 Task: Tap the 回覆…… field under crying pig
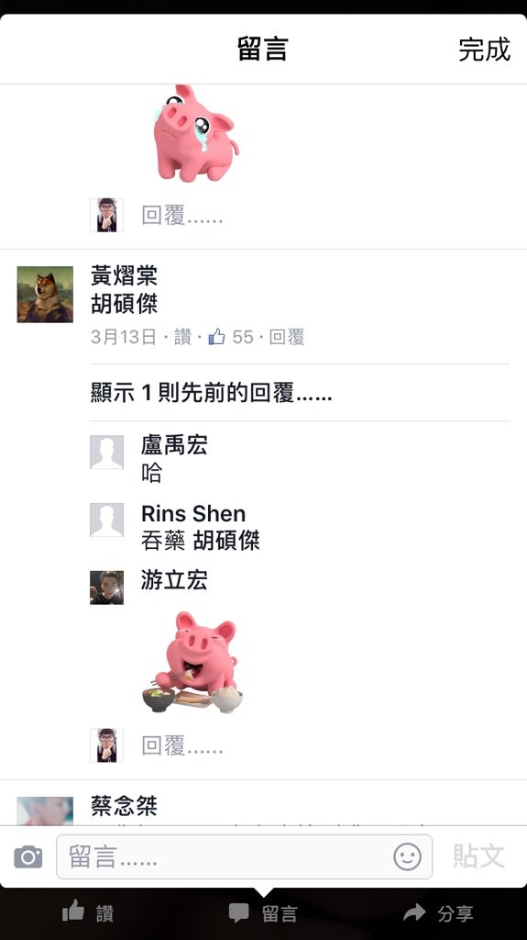click(182, 215)
